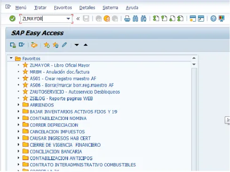The width and height of the screenshot is (230, 172).
Task: Go to the next page icon
Action: [172, 19]
